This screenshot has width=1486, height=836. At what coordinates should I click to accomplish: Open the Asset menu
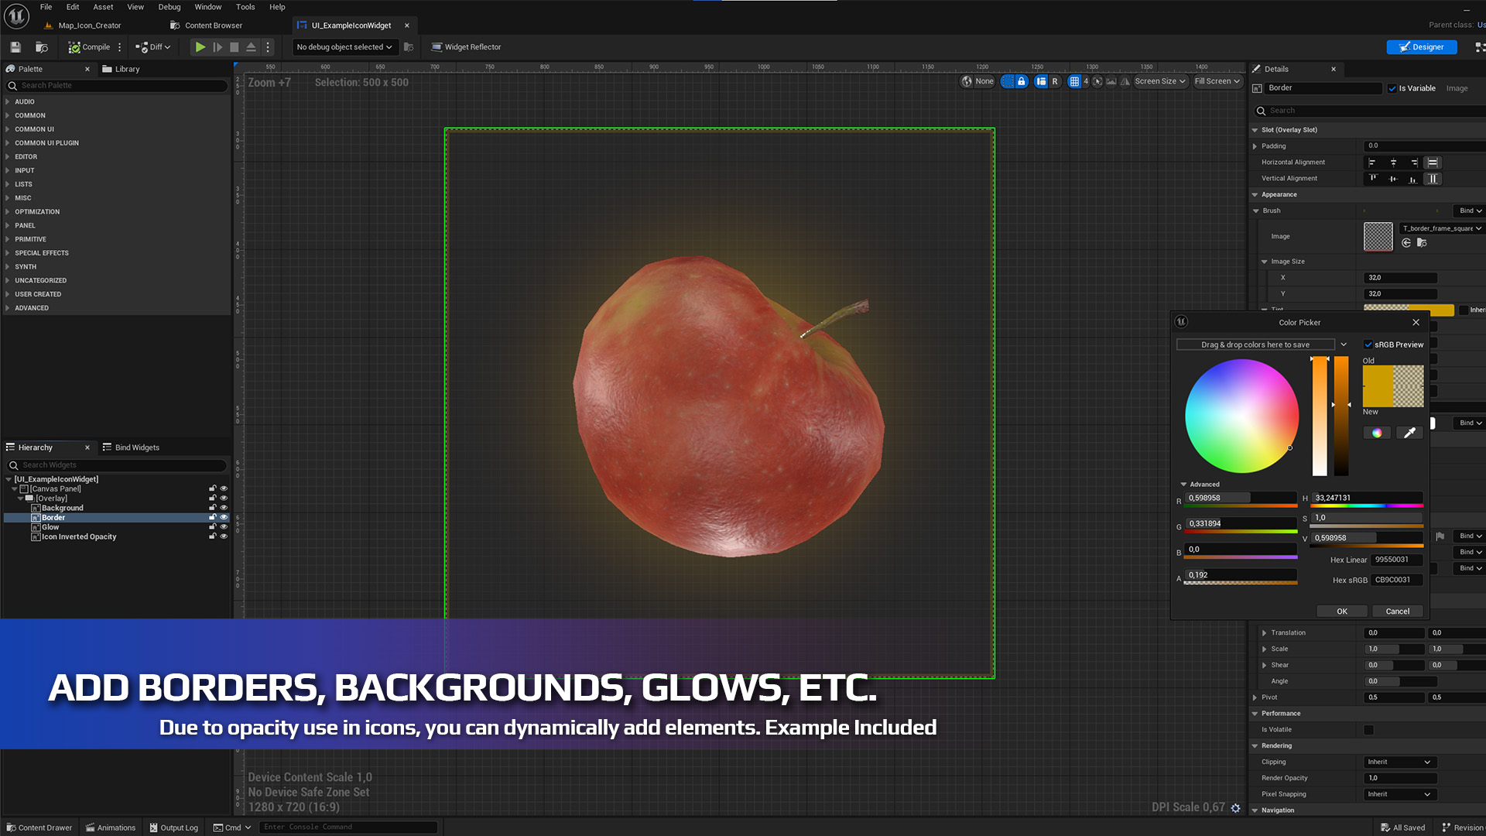(103, 7)
